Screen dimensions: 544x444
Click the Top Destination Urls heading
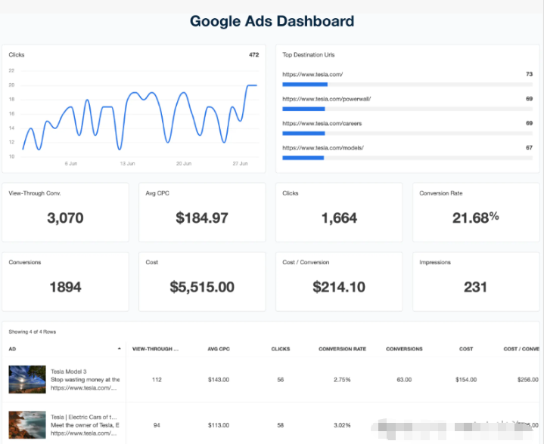point(309,54)
